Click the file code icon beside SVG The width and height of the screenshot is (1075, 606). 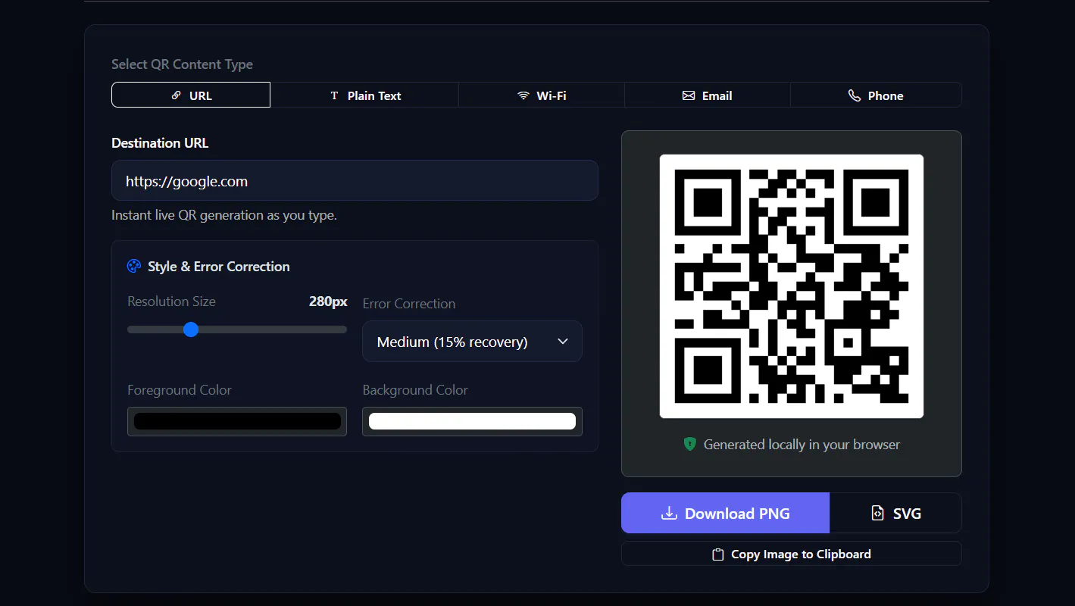click(x=877, y=514)
